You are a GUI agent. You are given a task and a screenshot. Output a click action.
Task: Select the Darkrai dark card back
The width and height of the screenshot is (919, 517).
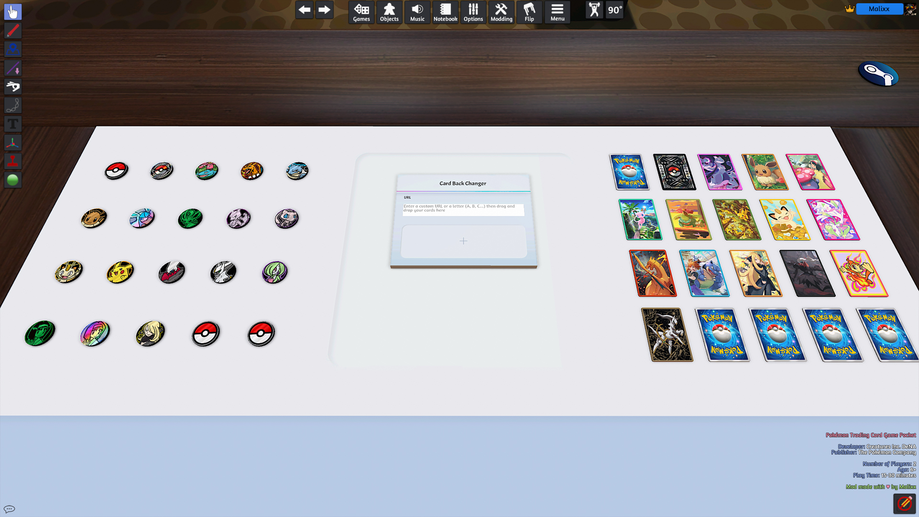pos(807,273)
